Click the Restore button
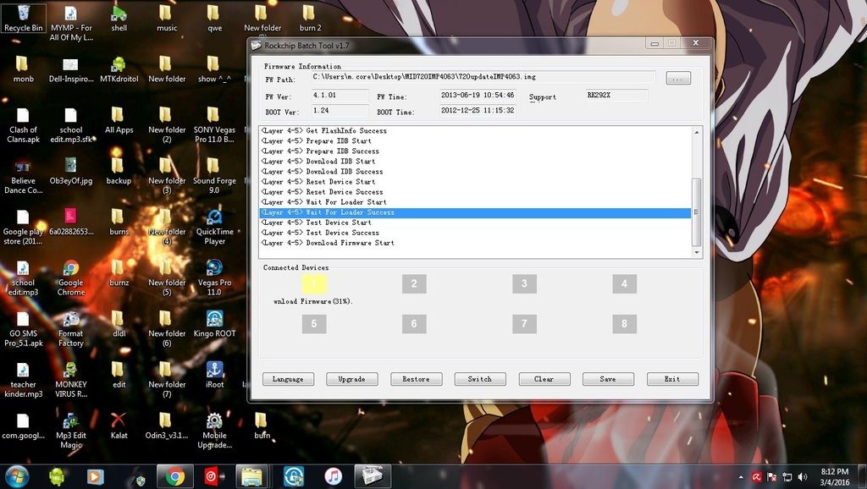The width and height of the screenshot is (867, 489). (416, 379)
